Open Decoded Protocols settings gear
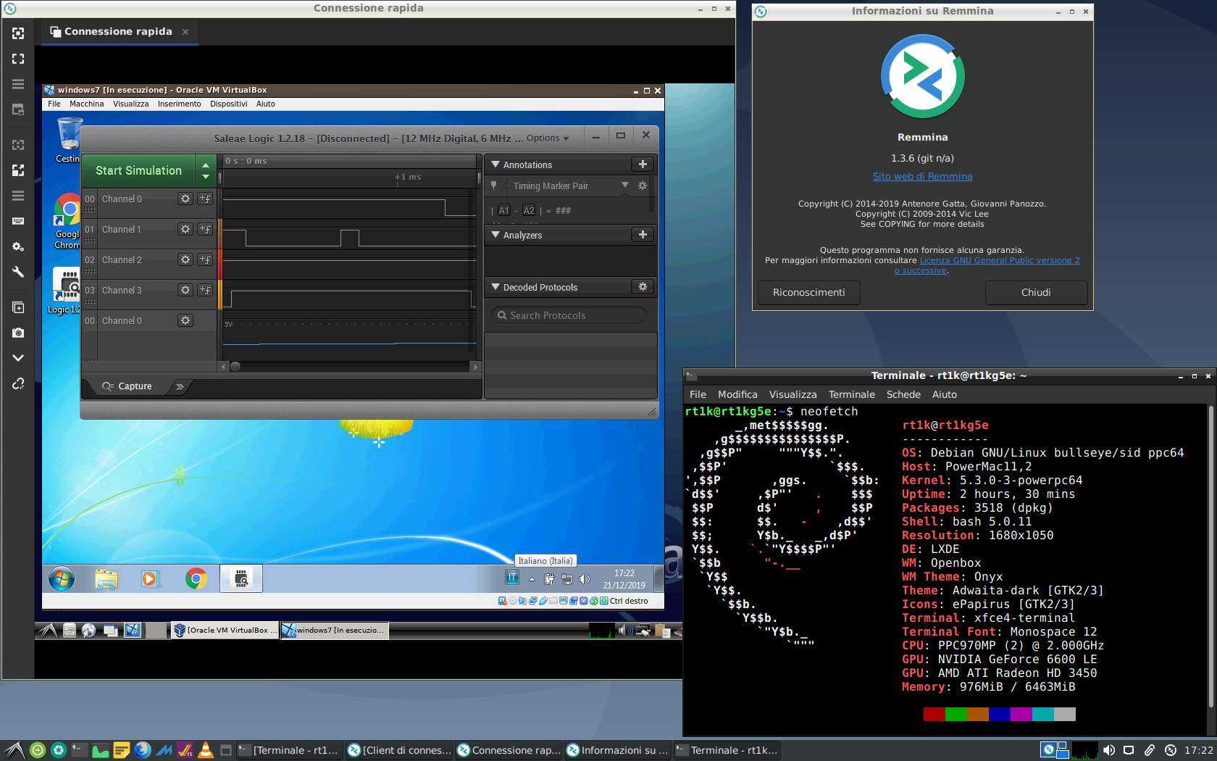1217x761 pixels. click(642, 287)
